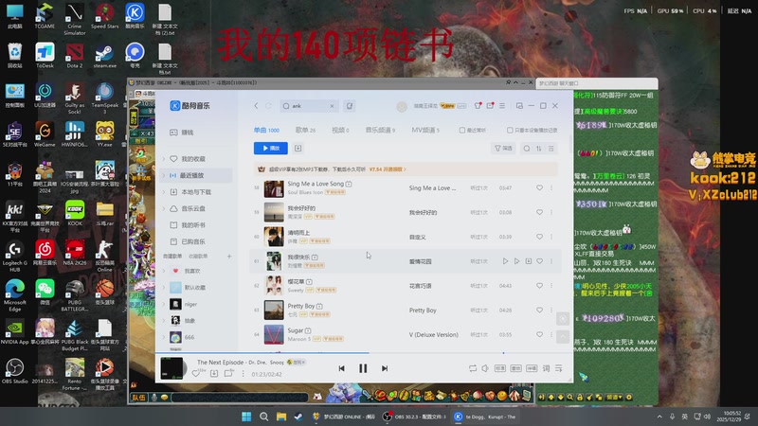758x426 pixels.
Task: Switch to the 歌单 26 tab
Action: [x=305, y=130]
